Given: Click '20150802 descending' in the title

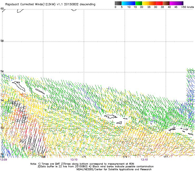Looking at the screenshot, I should [x=80, y=4].
